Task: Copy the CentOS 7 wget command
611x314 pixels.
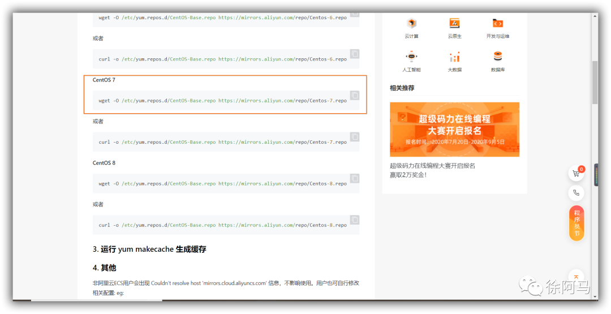Action: pos(354,96)
